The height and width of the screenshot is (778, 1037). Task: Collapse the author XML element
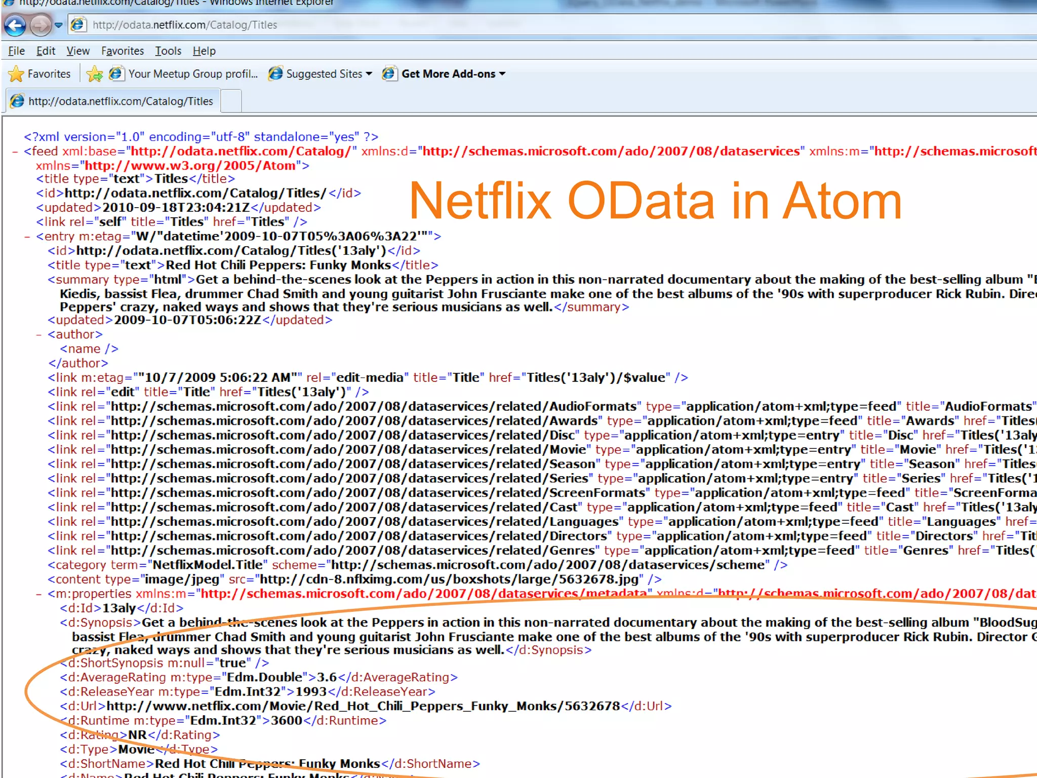39,335
